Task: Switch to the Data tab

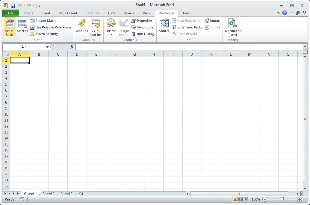Action: [x=112, y=13]
